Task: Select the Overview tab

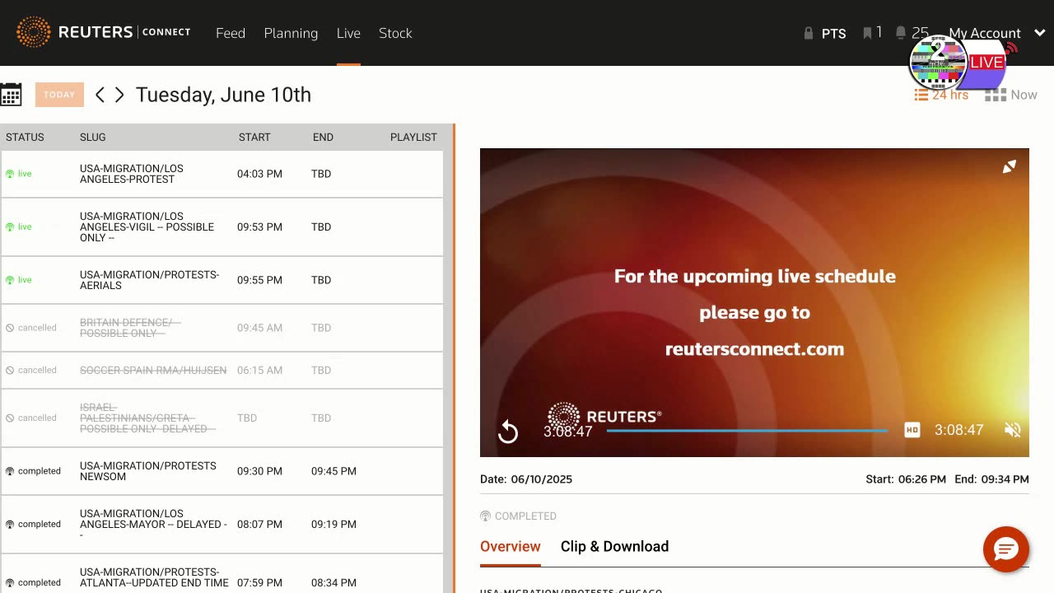Action: tap(511, 547)
